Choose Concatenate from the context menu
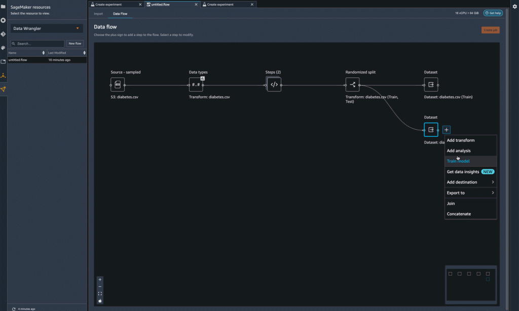519x311 pixels. [x=470, y=214]
